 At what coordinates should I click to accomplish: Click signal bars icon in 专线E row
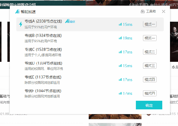point(120,80)
